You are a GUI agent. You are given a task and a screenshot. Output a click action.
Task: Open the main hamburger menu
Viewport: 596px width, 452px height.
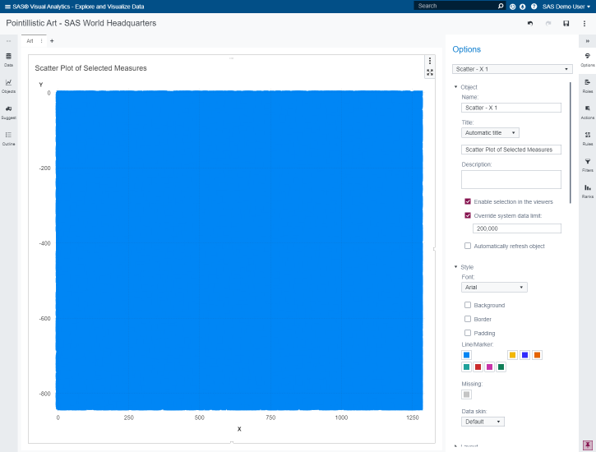point(7,7)
